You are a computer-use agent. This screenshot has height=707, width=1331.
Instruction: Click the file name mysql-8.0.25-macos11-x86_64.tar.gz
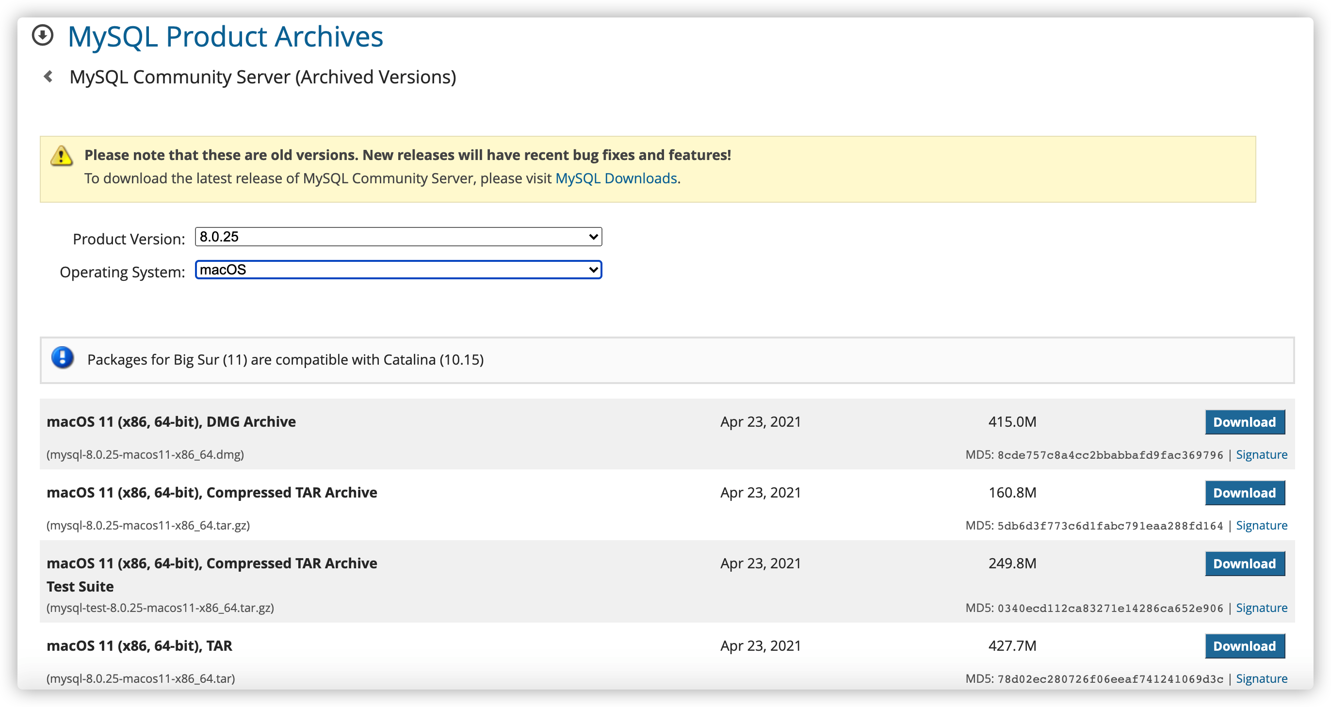tap(148, 526)
